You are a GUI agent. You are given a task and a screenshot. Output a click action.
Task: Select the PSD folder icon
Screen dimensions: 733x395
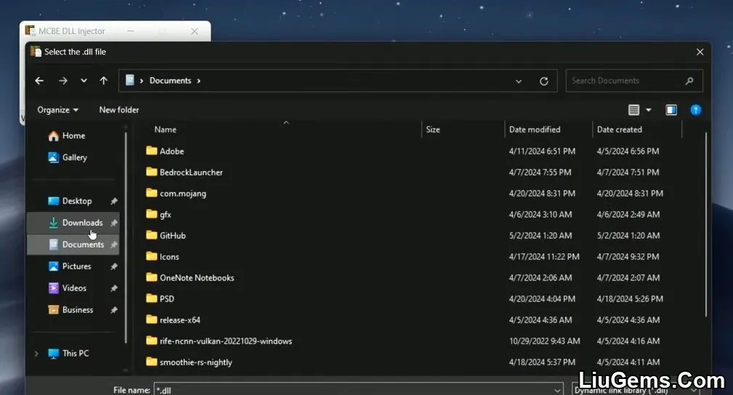[x=151, y=298]
